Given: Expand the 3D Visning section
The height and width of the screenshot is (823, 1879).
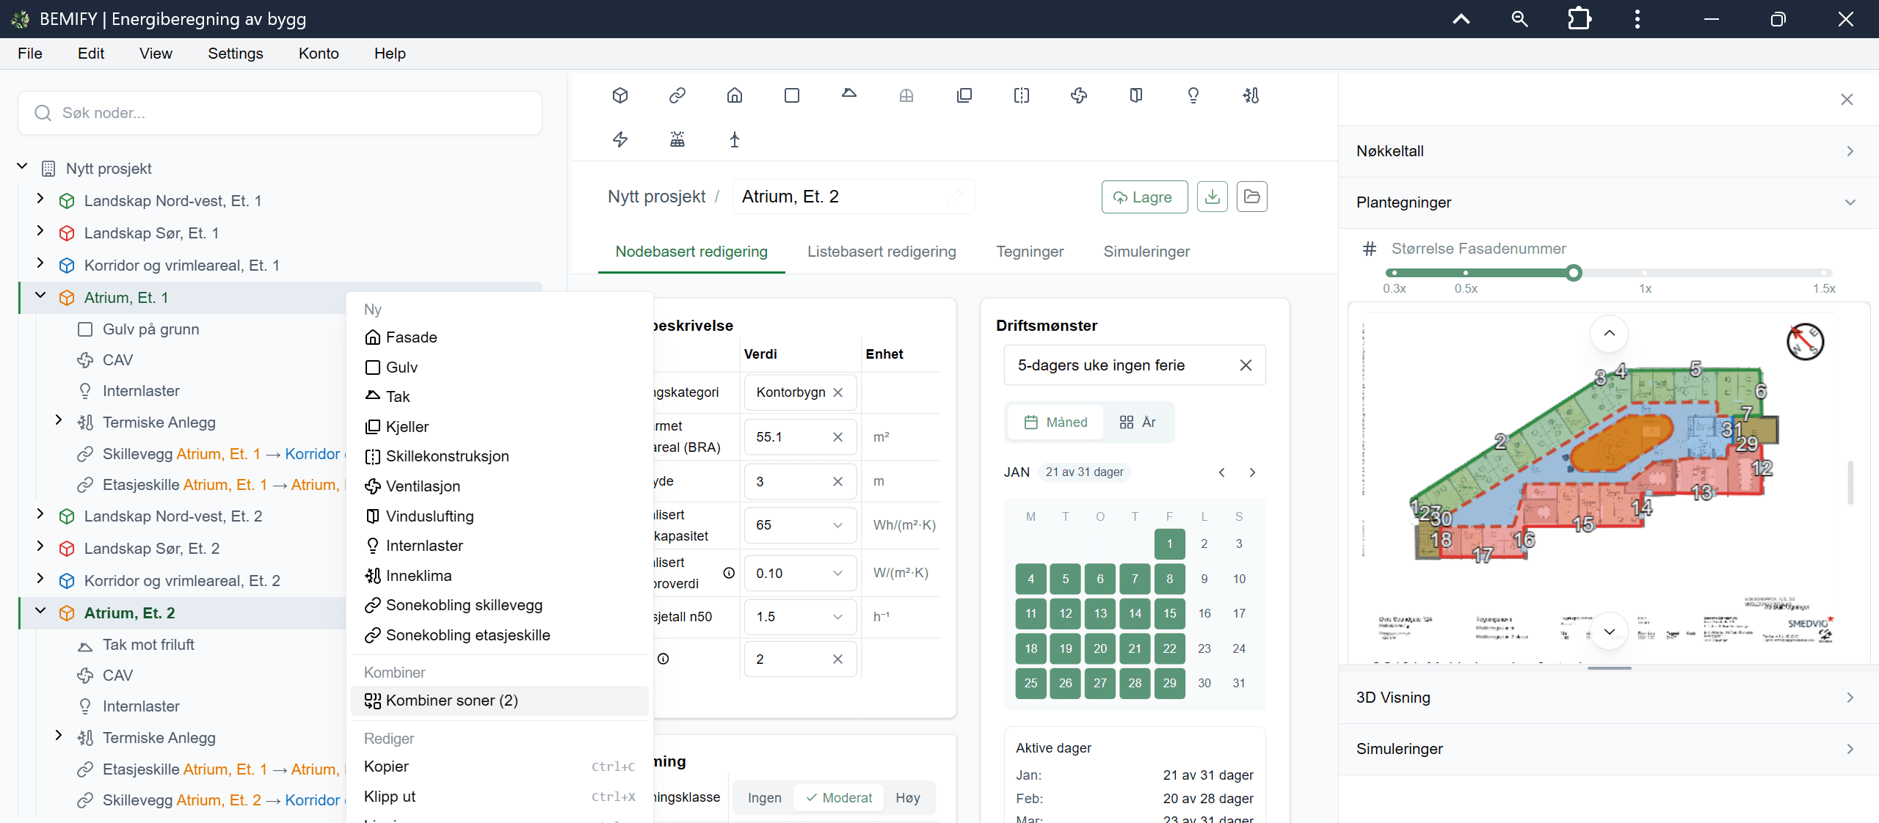Looking at the screenshot, I should (x=1608, y=698).
